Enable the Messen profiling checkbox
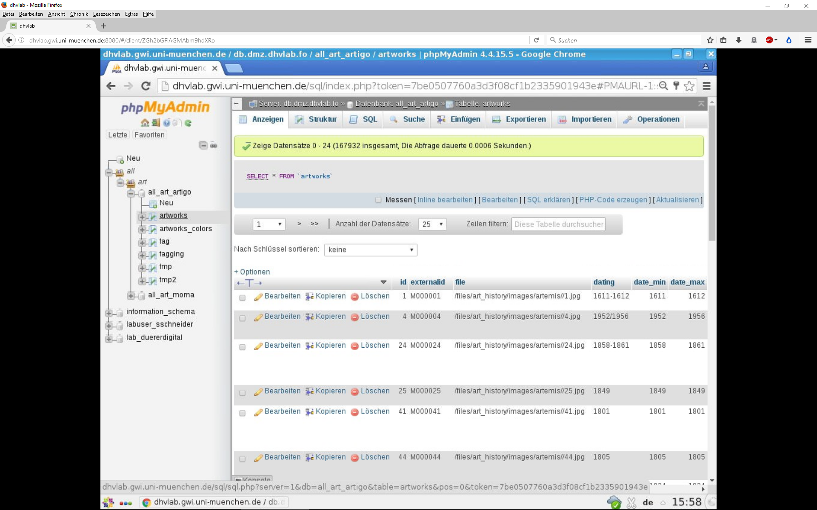The width and height of the screenshot is (817, 510). (x=378, y=200)
